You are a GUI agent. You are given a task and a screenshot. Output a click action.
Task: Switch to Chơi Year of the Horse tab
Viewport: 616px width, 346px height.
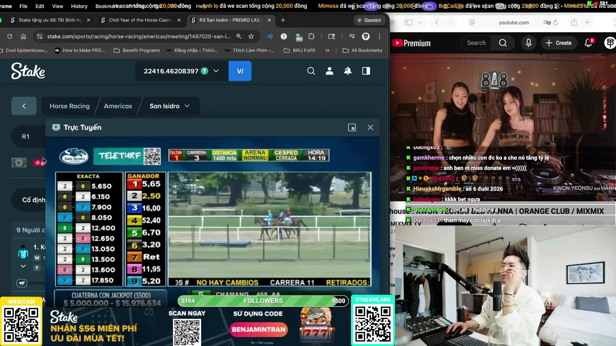[140, 20]
